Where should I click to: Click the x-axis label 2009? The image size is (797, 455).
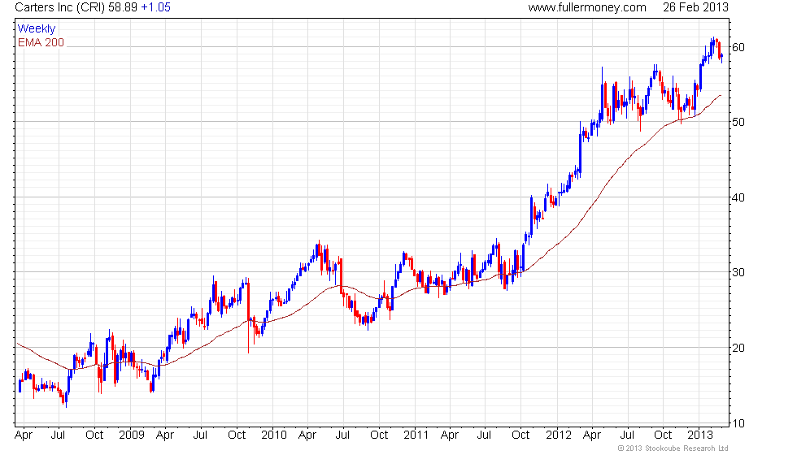click(x=132, y=435)
